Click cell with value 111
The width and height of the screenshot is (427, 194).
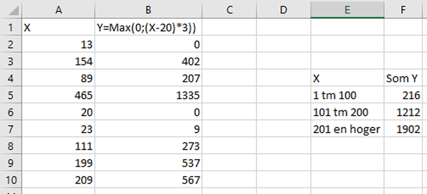coord(58,146)
